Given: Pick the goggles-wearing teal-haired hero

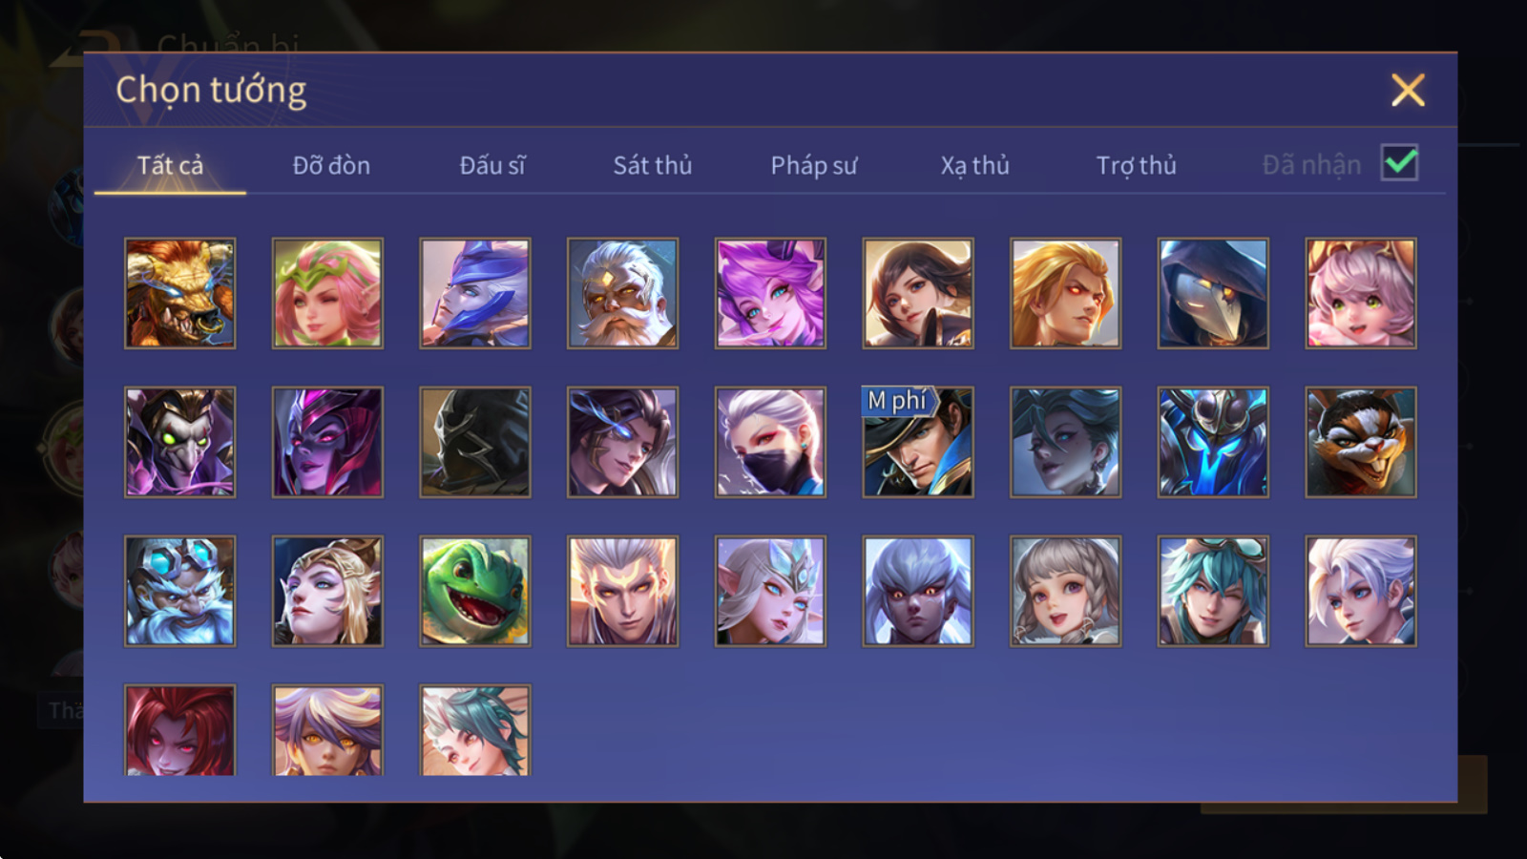Looking at the screenshot, I should pyautogui.click(x=1213, y=591).
